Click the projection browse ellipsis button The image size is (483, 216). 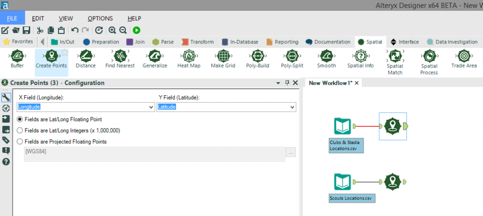291,152
